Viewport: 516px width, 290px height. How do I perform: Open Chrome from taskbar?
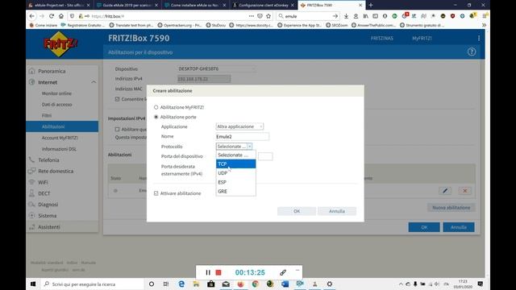[256, 284]
